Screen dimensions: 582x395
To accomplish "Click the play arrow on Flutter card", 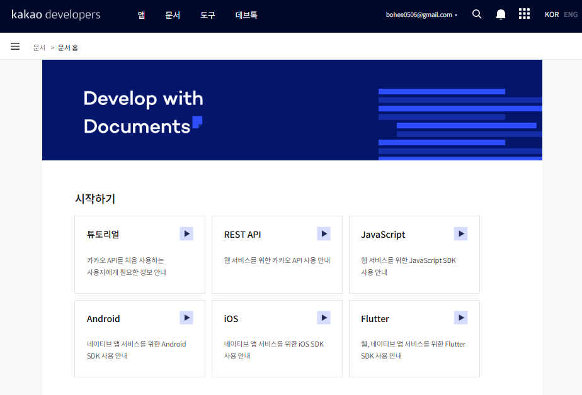I will (460, 318).
